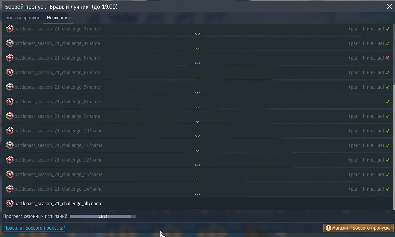
Task: Click warning icon on Battle Pass shop button
Action: (328, 228)
